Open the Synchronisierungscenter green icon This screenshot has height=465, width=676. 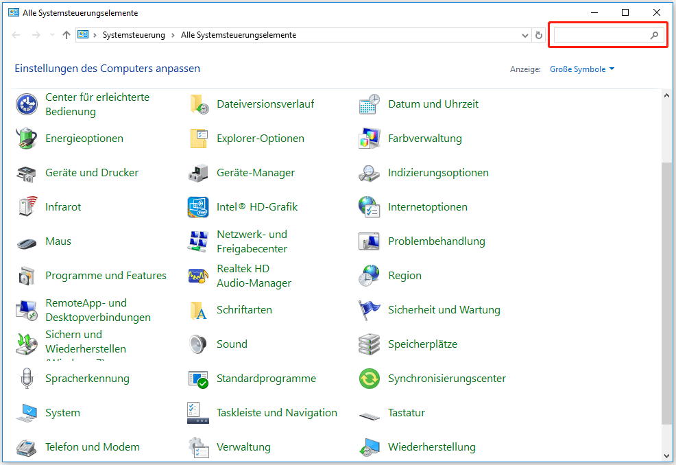pyautogui.click(x=370, y=379)
